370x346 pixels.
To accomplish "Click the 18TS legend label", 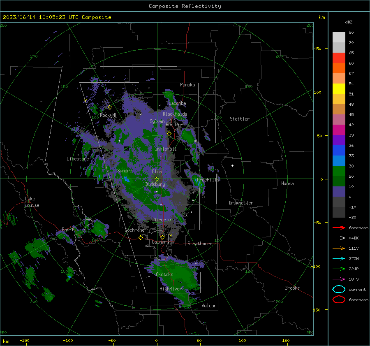I will [x=354, y=279].
